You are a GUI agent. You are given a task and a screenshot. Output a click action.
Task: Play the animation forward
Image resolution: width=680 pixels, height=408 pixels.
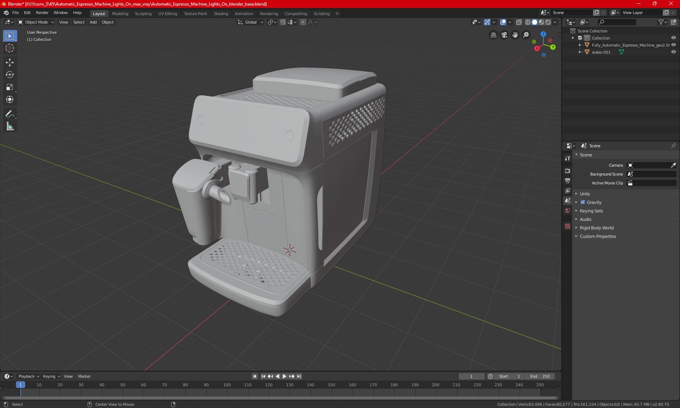[284, 376]
